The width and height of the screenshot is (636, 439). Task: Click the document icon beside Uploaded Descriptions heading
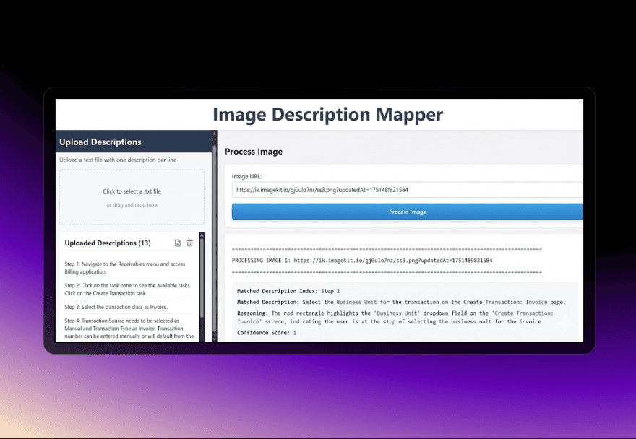(178, 243)
